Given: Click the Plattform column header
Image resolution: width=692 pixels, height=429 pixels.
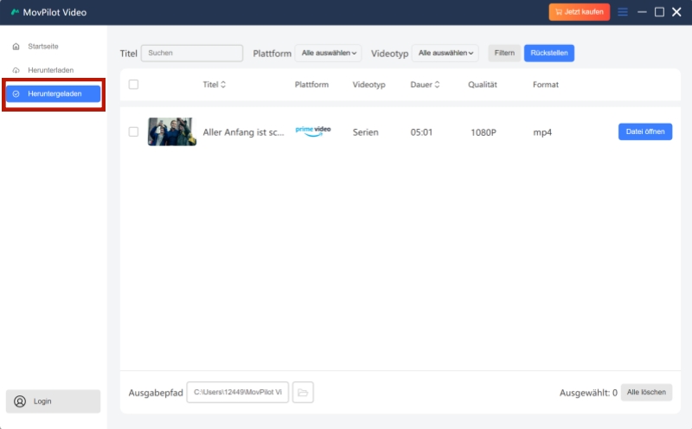Looking at the screenshot, I should 311,84.
